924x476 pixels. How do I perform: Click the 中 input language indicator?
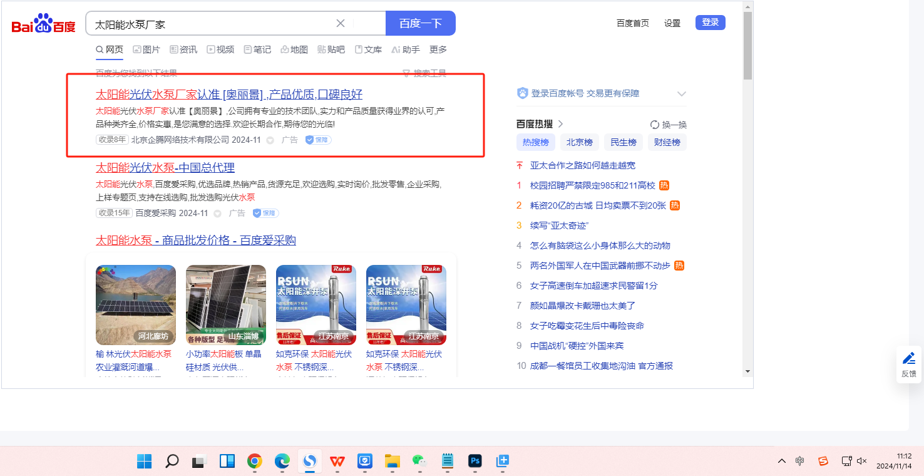tap(800, 462)
